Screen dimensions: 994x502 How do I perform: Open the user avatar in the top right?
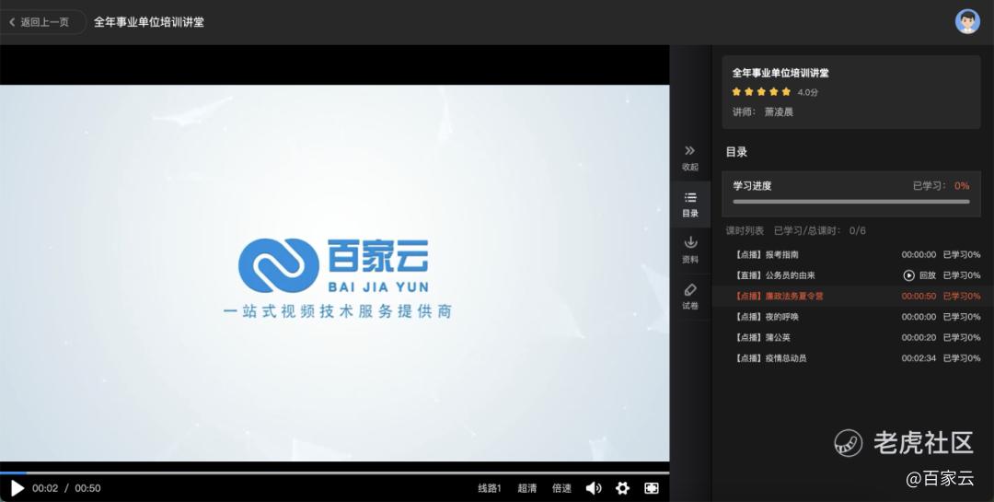click(967, 21)
